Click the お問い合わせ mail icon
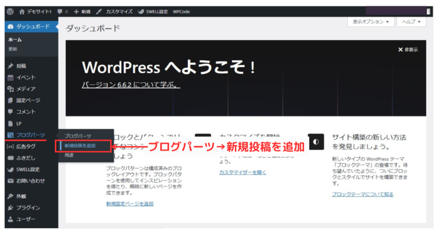 pyautogui.click(x=10, y=181)
